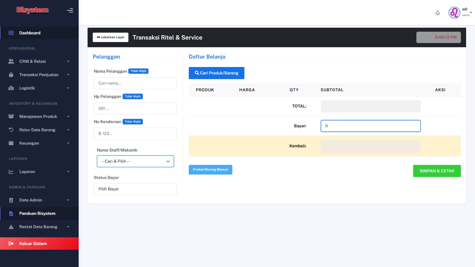This screenshot has height=267, width=475.
Task: Expand the Keuangan submenu arrow
Action: 68,143
